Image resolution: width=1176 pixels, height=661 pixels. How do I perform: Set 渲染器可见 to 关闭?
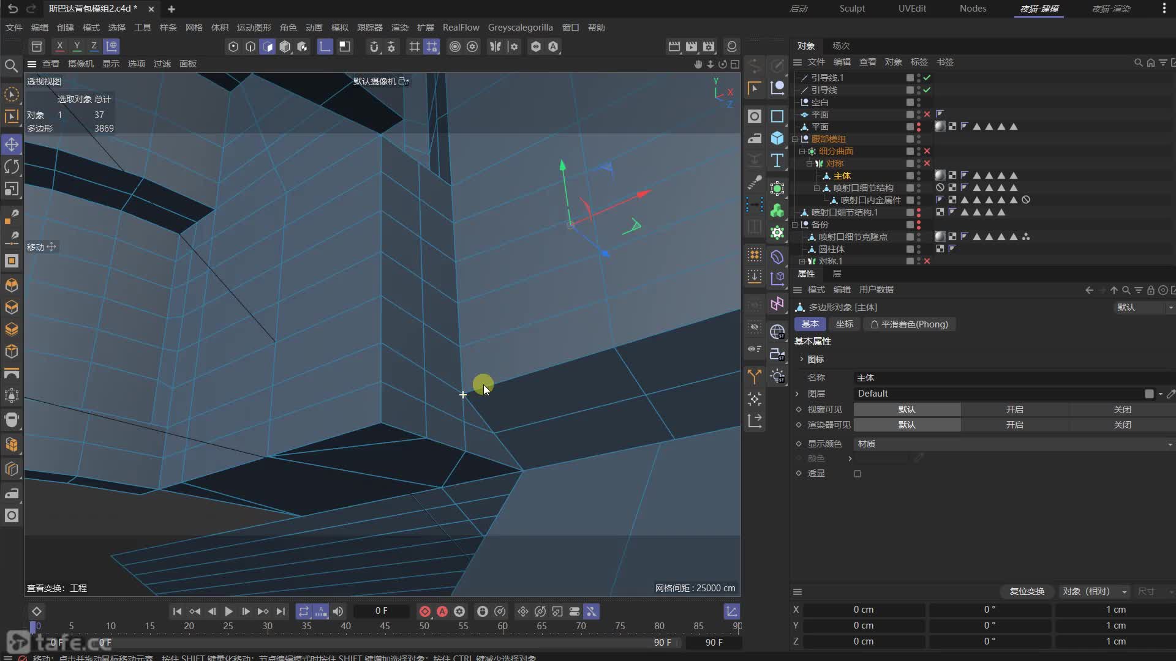[1122, 425]
